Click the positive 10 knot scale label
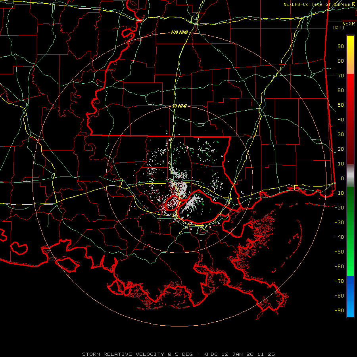Screen dimensions: 357x357 (341, 164)
